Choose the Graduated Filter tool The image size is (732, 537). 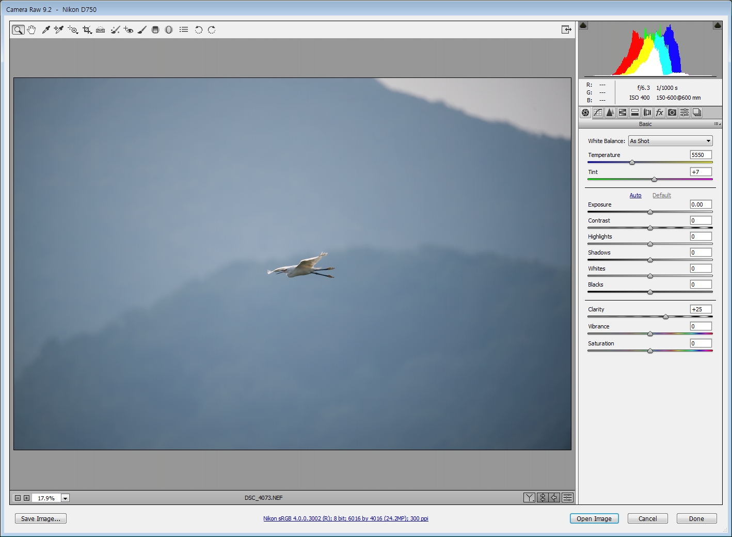pyautogui.click(x=155, y=30)
